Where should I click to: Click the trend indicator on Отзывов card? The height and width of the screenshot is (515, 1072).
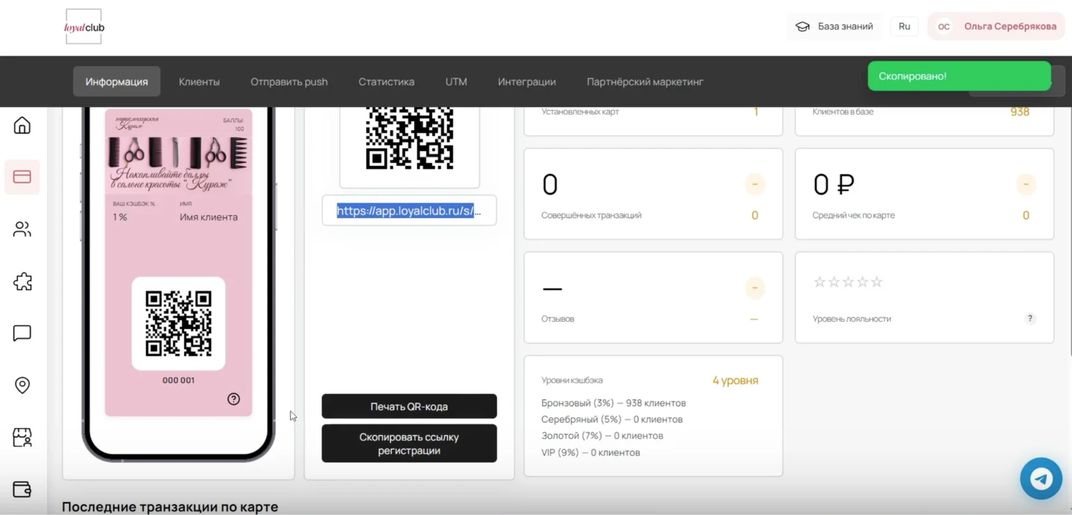tap(754, 287)
